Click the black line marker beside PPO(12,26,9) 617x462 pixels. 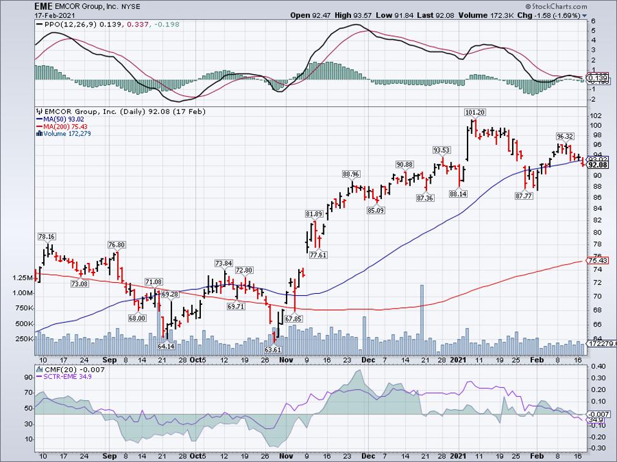39,24
